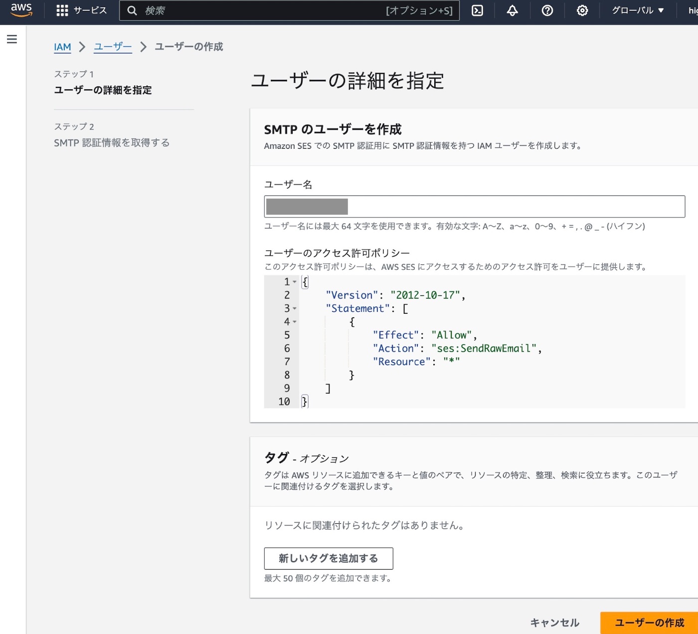The image size is (698, 634).
Task: Go to the IAM breadcrumb link
Action: (62, 47)
